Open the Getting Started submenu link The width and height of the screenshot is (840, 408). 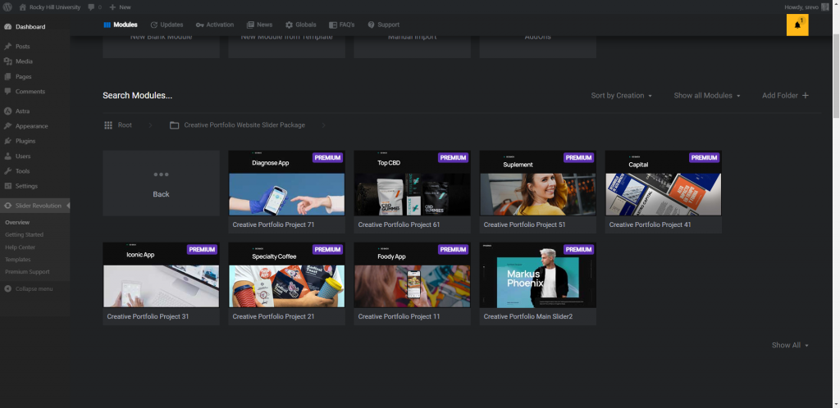(x=24, y=235)
